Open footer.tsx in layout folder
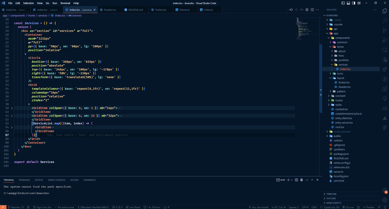This screenshot has width=389, height=209. 351,82
